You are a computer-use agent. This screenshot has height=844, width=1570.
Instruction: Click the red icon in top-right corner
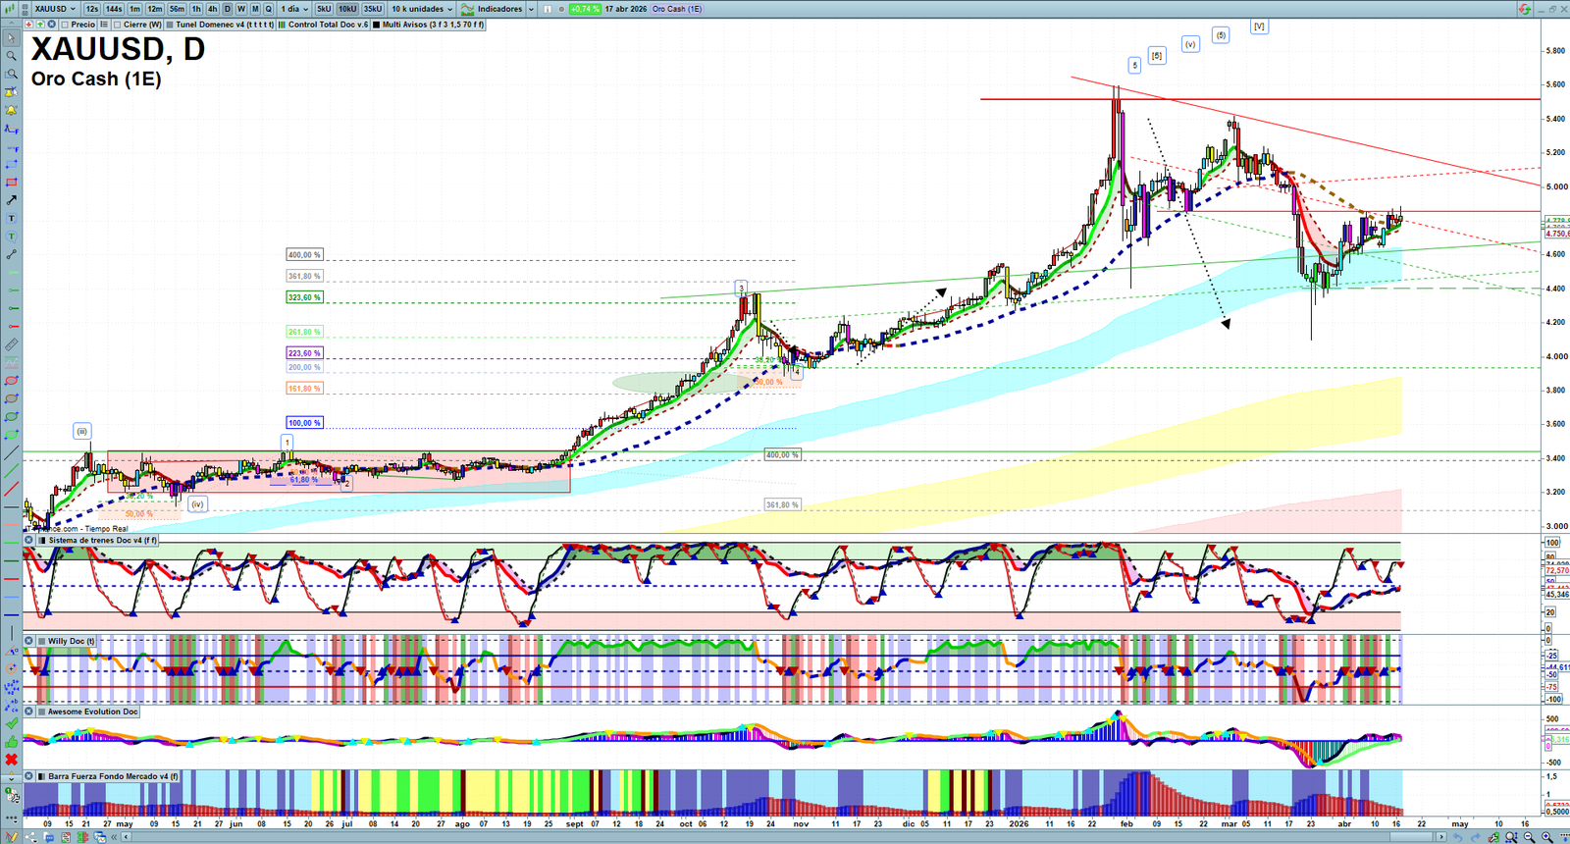[x=1524, y=9]
